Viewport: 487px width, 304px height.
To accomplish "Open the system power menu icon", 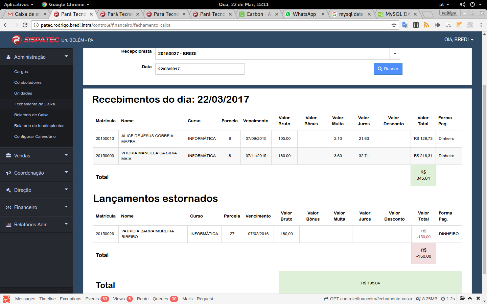I will click(x=472, y=4).
